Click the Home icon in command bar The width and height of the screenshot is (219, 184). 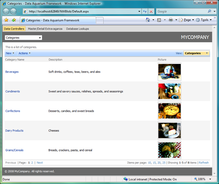[x=148, y=20]
